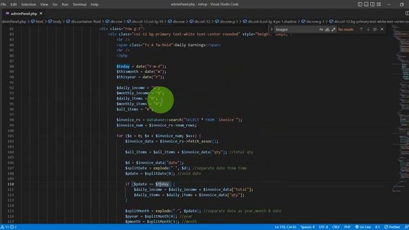Click the div.col-12 breadcrumb

click(199, 21)
